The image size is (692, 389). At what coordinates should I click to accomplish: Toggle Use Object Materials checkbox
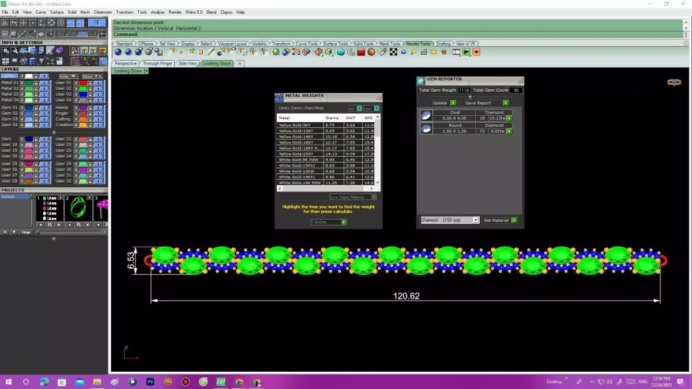pos(374,197)
